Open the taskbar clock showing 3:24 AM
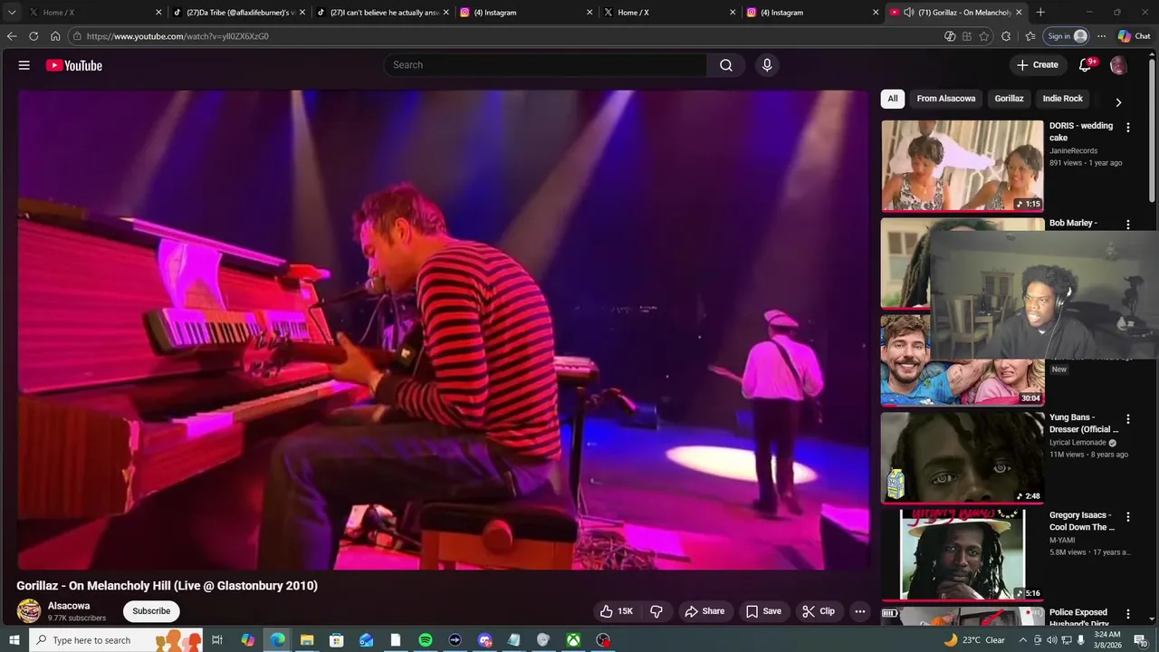This screenshot has height=652, width=1159. click(x=1106, y=640)
